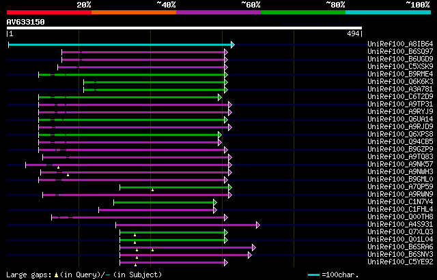
Task: Click the cyan alignment bar for A8IB64
Action: [x=120, y=44]
